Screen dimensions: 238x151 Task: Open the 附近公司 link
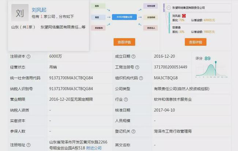coord(94,148)
